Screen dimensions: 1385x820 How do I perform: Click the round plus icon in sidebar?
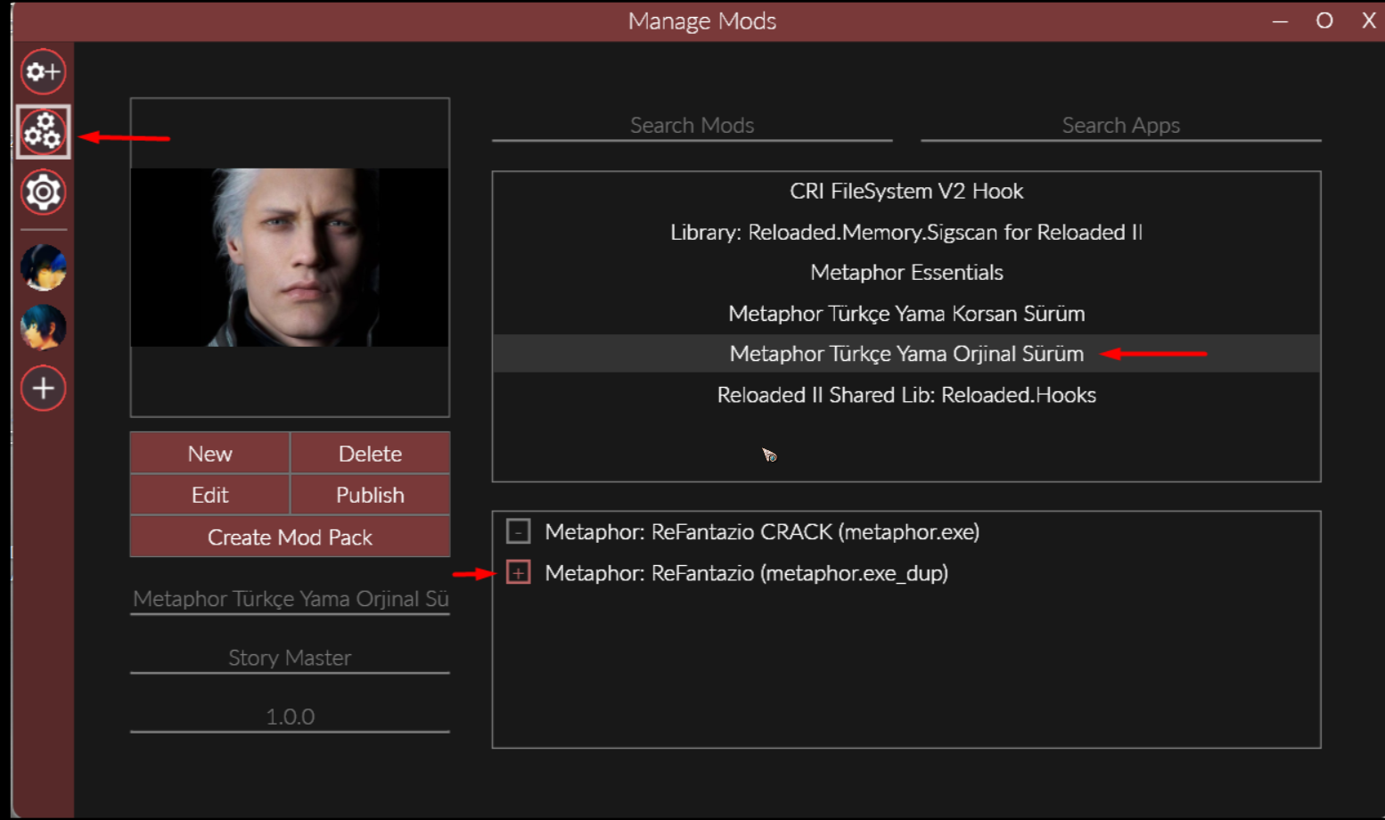click(43, 389)
